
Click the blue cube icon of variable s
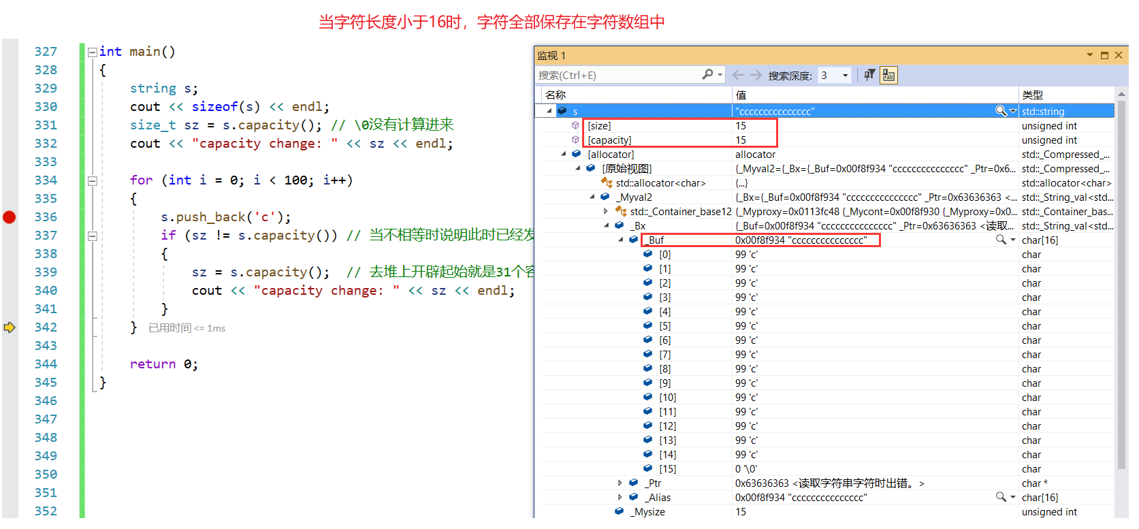(x=562, y=111)
